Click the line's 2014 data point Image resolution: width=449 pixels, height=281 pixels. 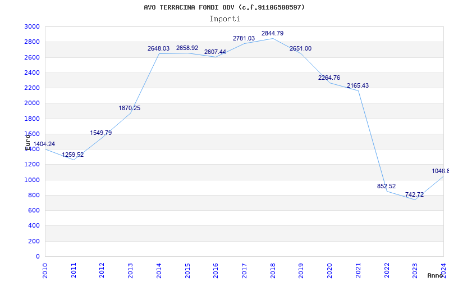coord(159,53)
